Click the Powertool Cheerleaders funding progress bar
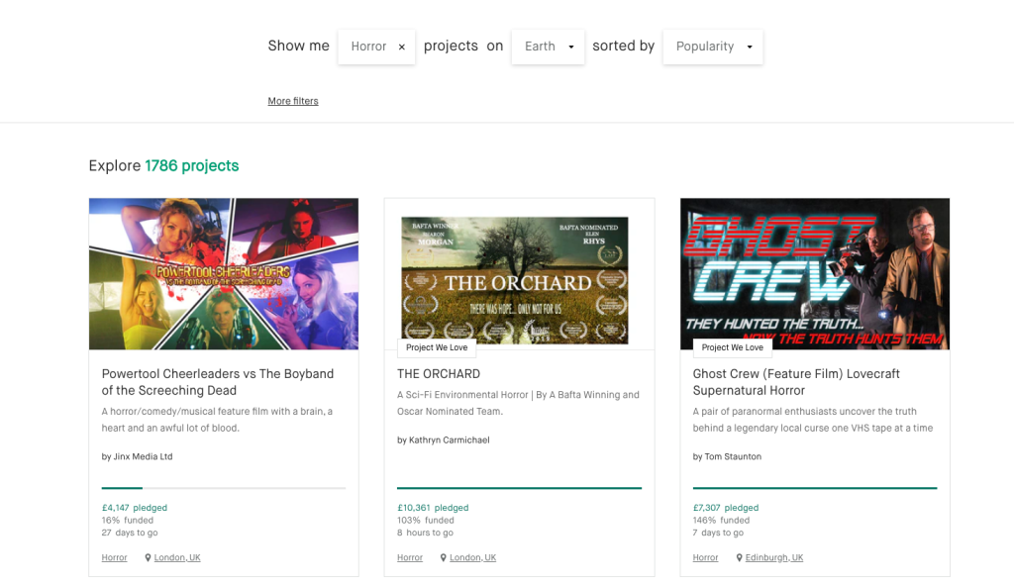The width and height of the screenshot is (1014, 584). click(x=223, y=488)
